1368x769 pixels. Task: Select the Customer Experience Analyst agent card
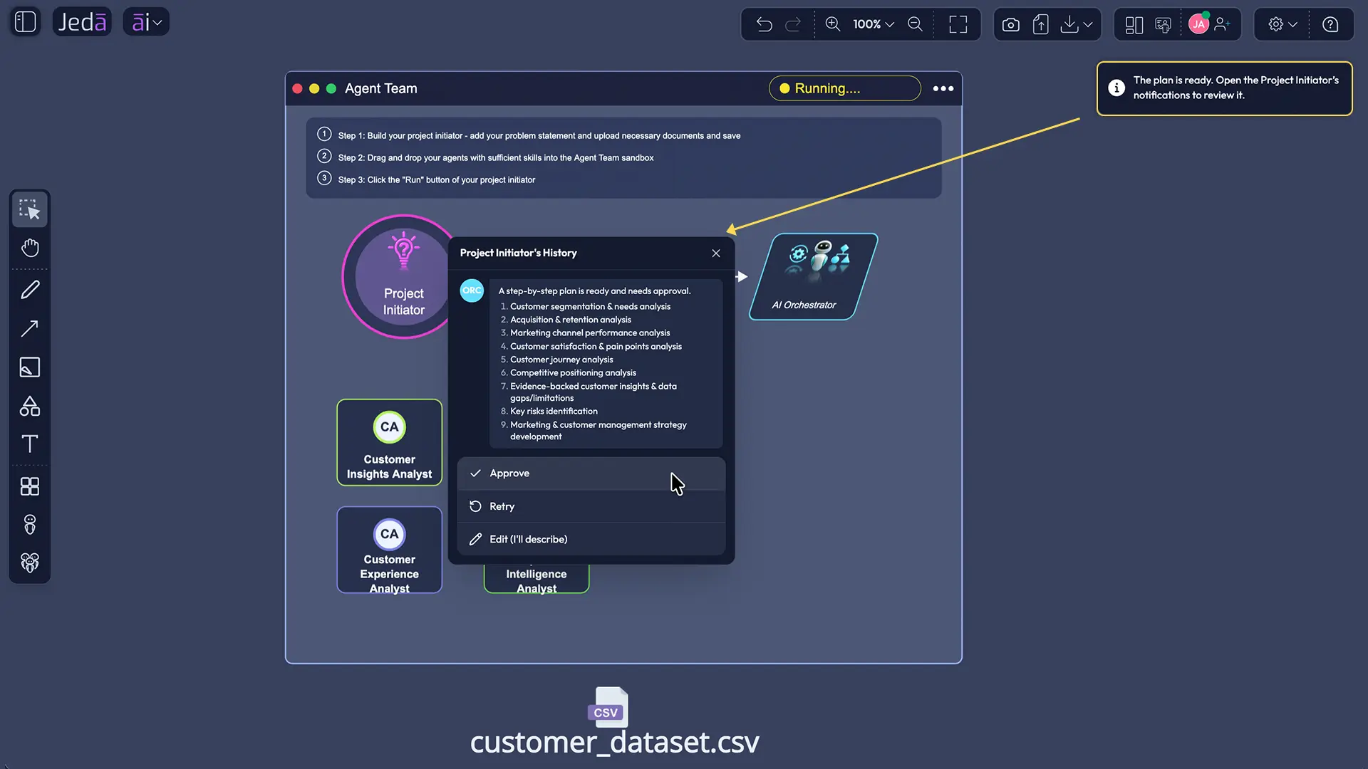tap(390, 550)
